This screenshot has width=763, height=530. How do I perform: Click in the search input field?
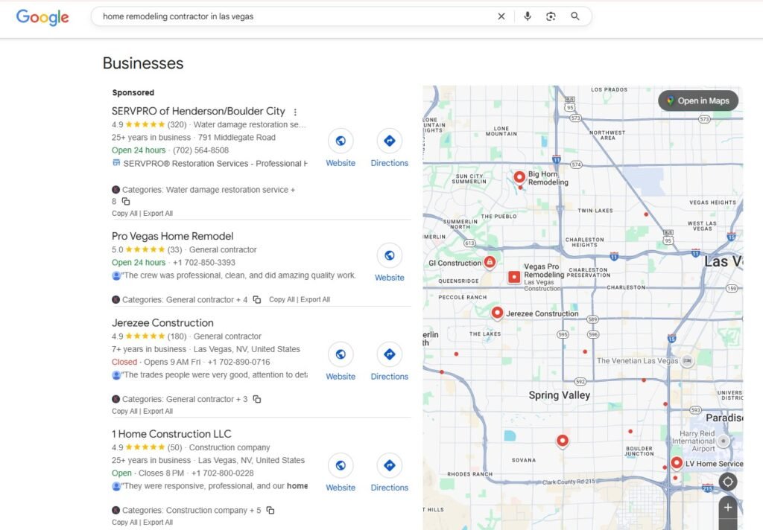tap(291, 16)
